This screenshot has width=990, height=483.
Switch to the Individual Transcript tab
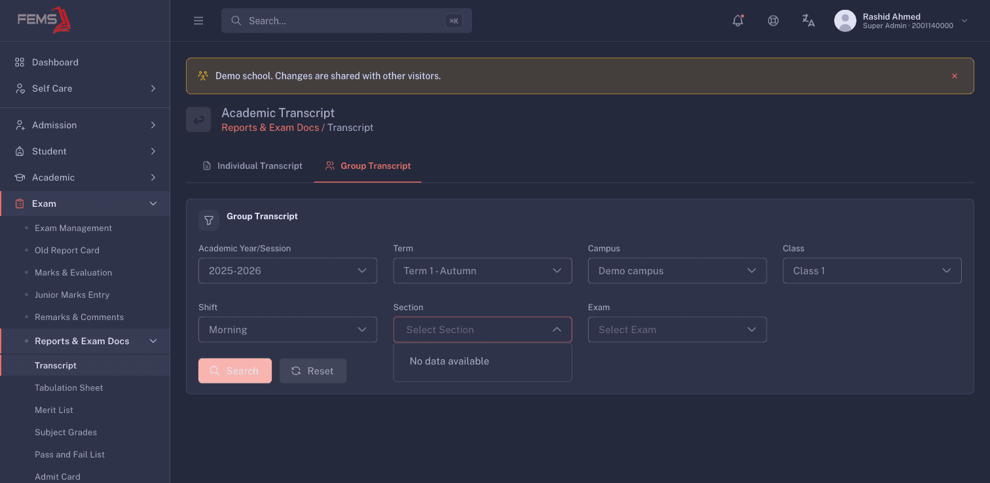tap(253, 166)
